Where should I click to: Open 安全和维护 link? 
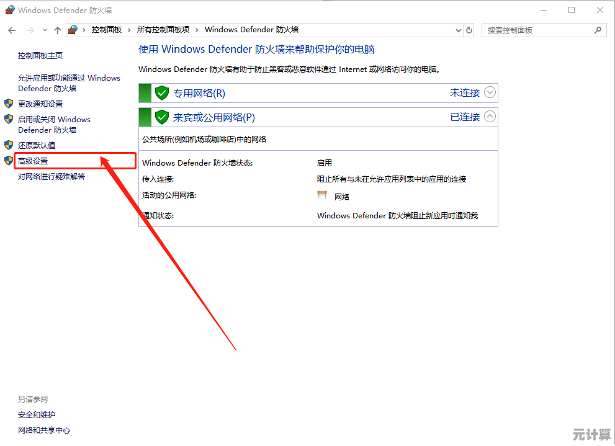(x=37, y=415)
